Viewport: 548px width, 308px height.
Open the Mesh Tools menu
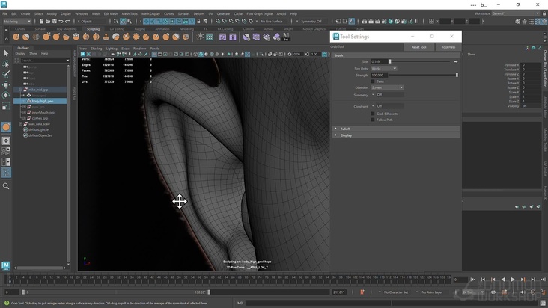[130, 13]
